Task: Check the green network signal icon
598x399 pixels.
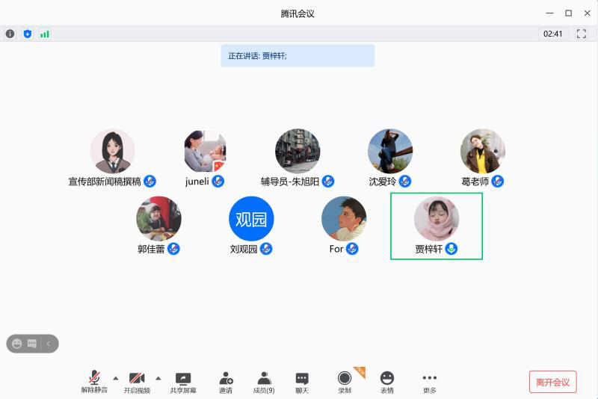Action: [x=45, y=34]
